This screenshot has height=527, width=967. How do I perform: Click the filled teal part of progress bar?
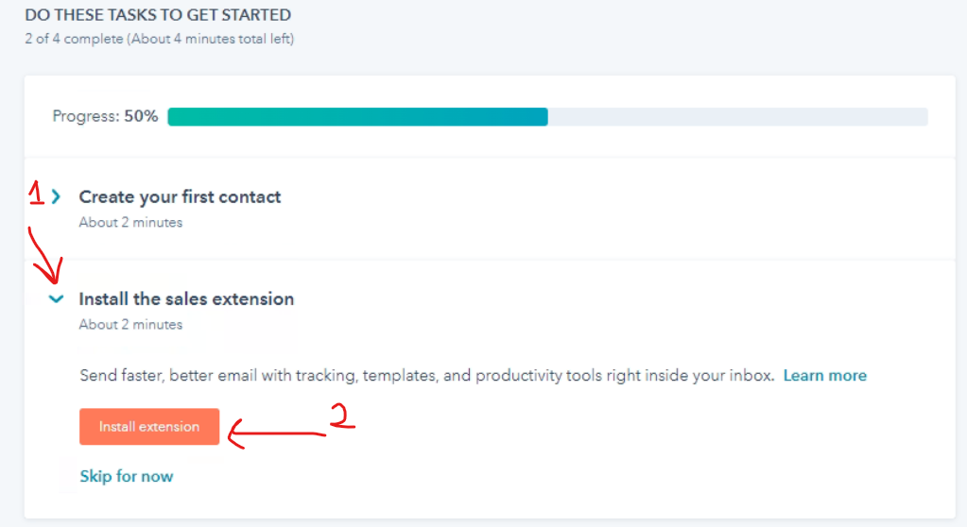357,117
